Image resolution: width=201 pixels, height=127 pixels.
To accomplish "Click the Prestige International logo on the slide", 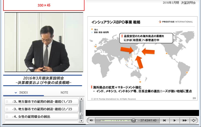I will tap(176, 22).
